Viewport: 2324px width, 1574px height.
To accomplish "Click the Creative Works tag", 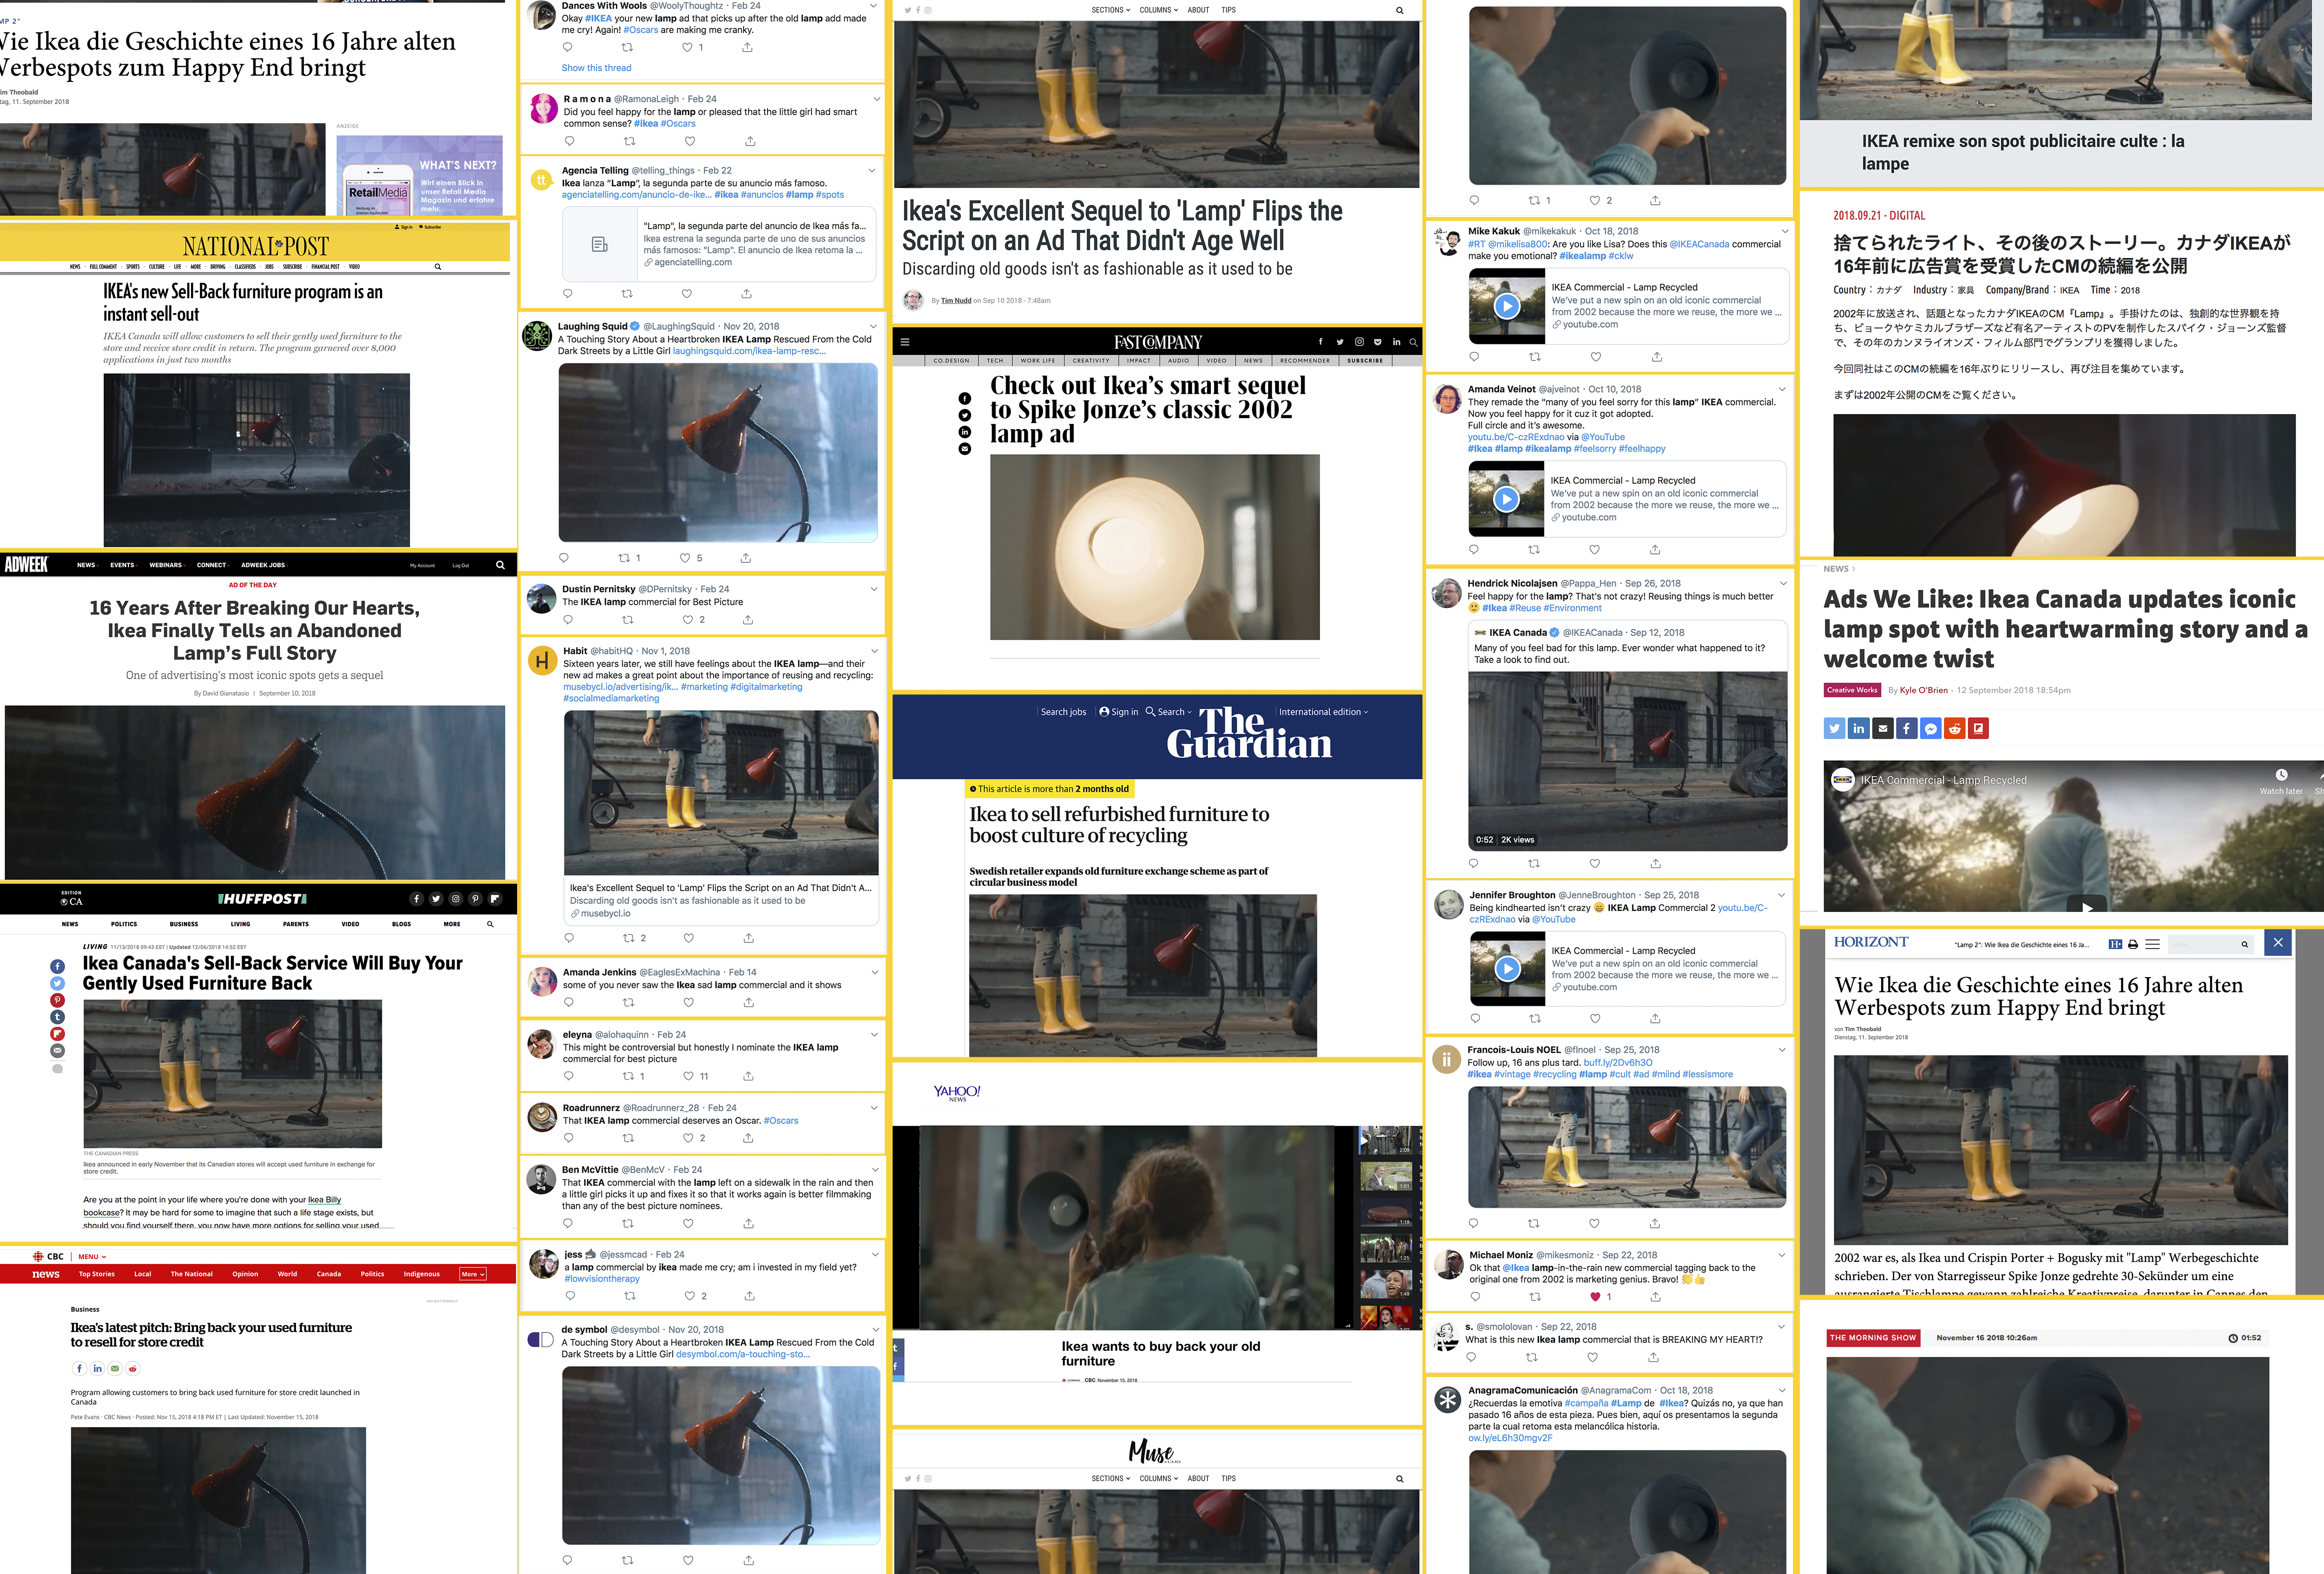I will 1852,691.
